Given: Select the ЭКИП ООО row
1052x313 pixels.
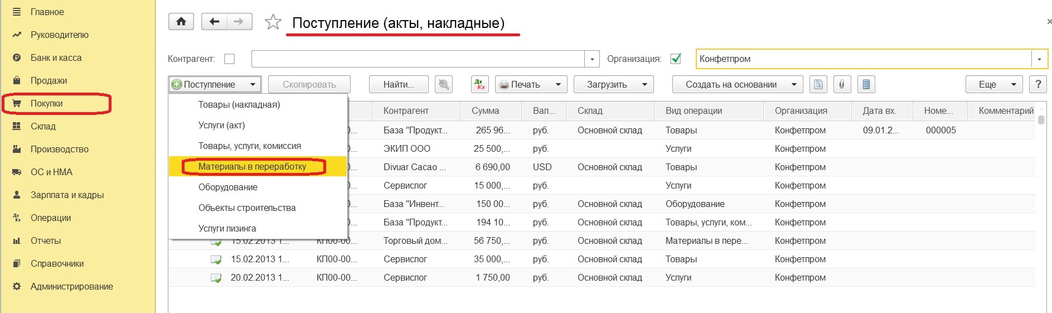Looking at the screenshot, I should click(602, 148).
